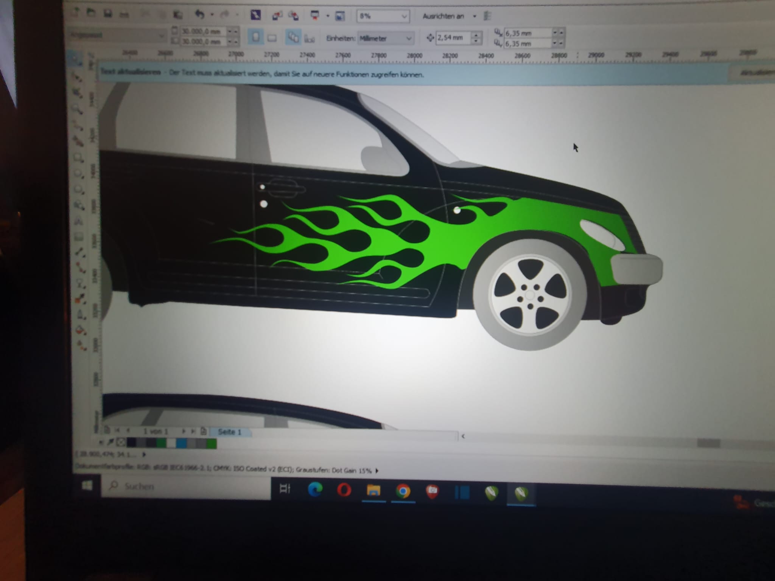775x581 pixels.
Task: Click the Aktualisieren button in the info bar
Action: (755, 72)
